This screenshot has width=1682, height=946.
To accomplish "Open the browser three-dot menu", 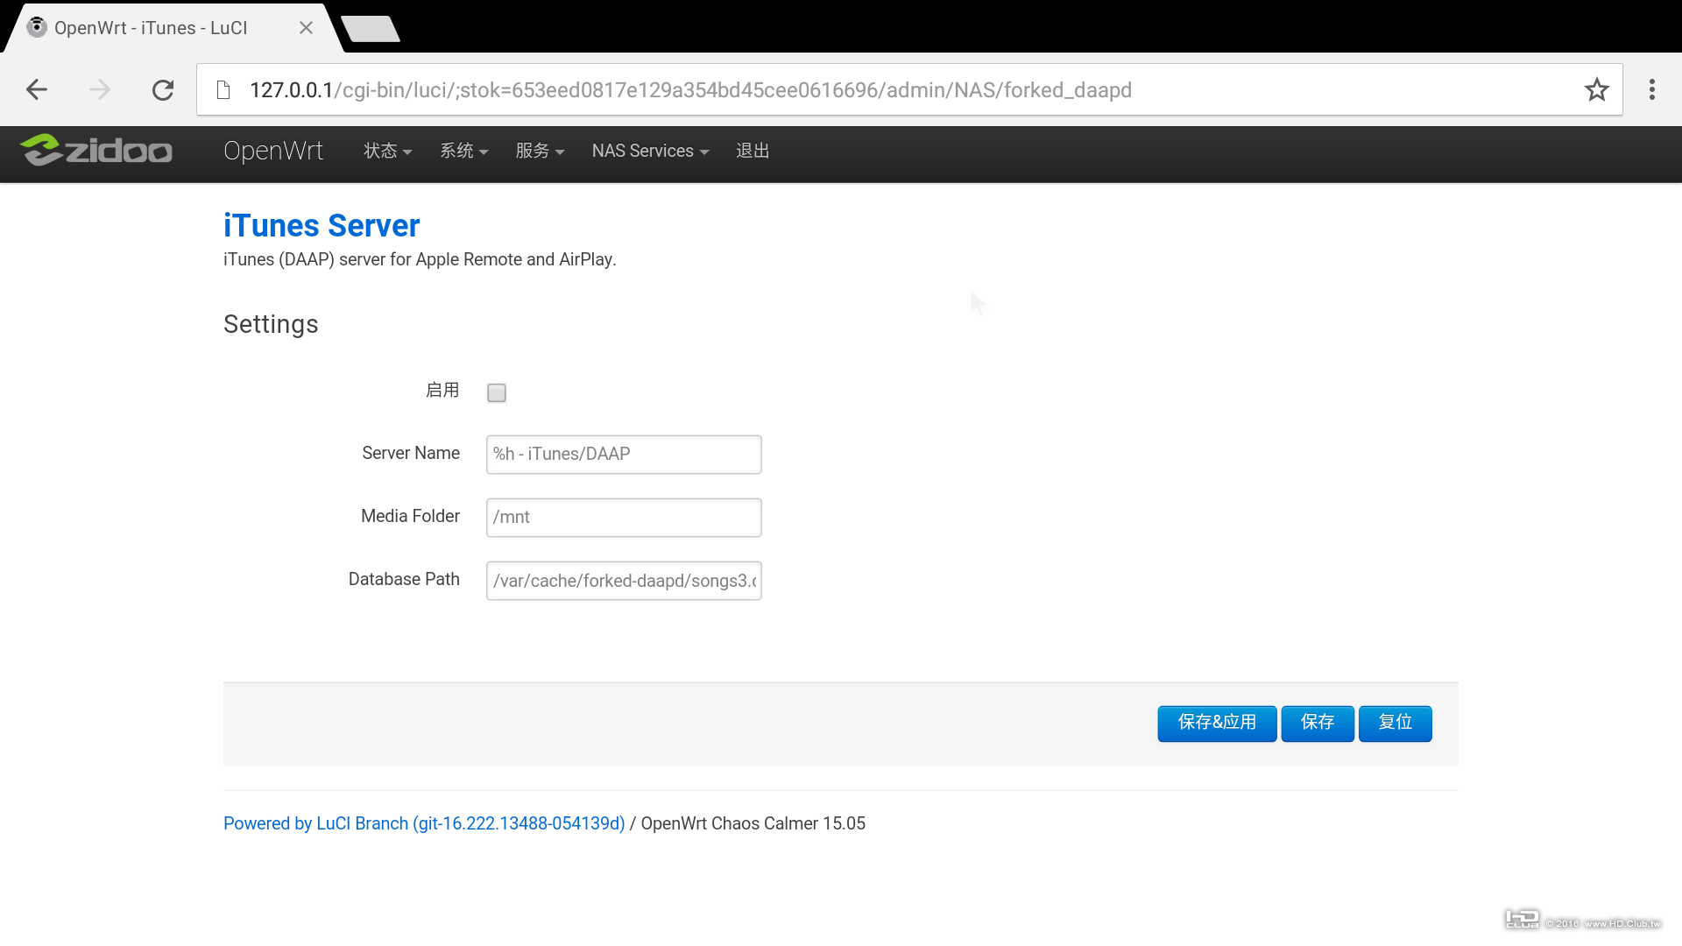I will point(1651,89).
